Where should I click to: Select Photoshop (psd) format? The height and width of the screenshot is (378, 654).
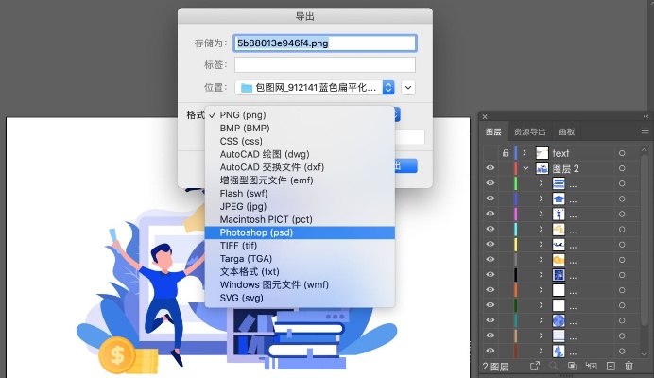tap(300, 232)
